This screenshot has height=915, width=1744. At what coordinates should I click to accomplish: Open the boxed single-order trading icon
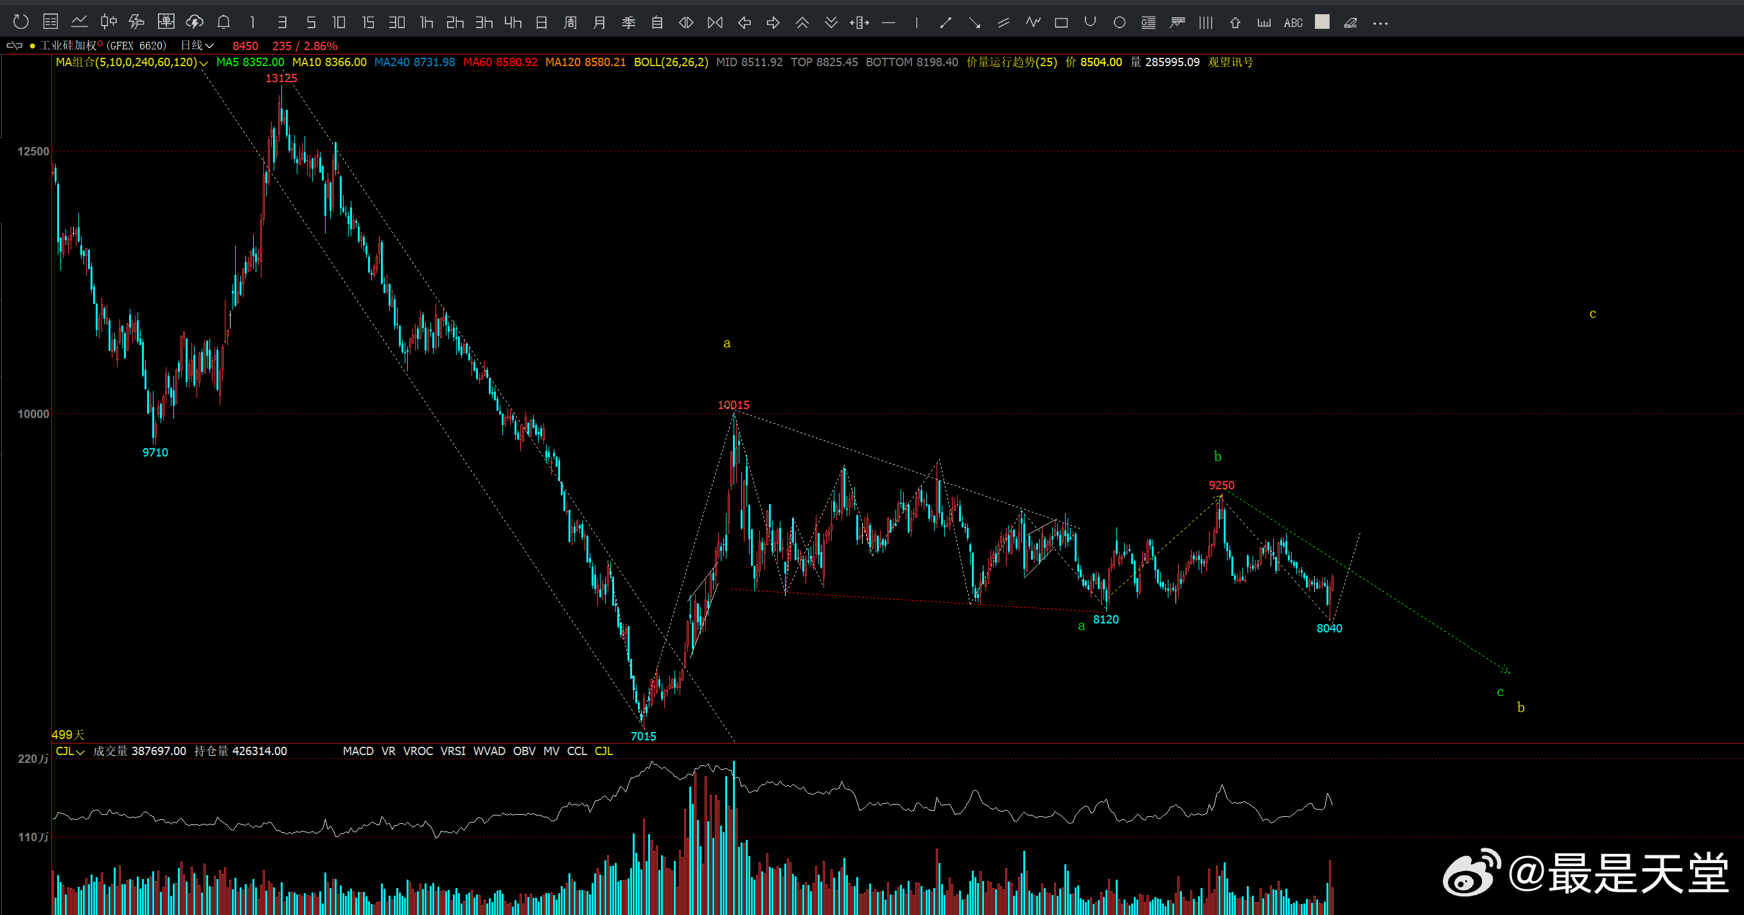(x=166, y=22)
